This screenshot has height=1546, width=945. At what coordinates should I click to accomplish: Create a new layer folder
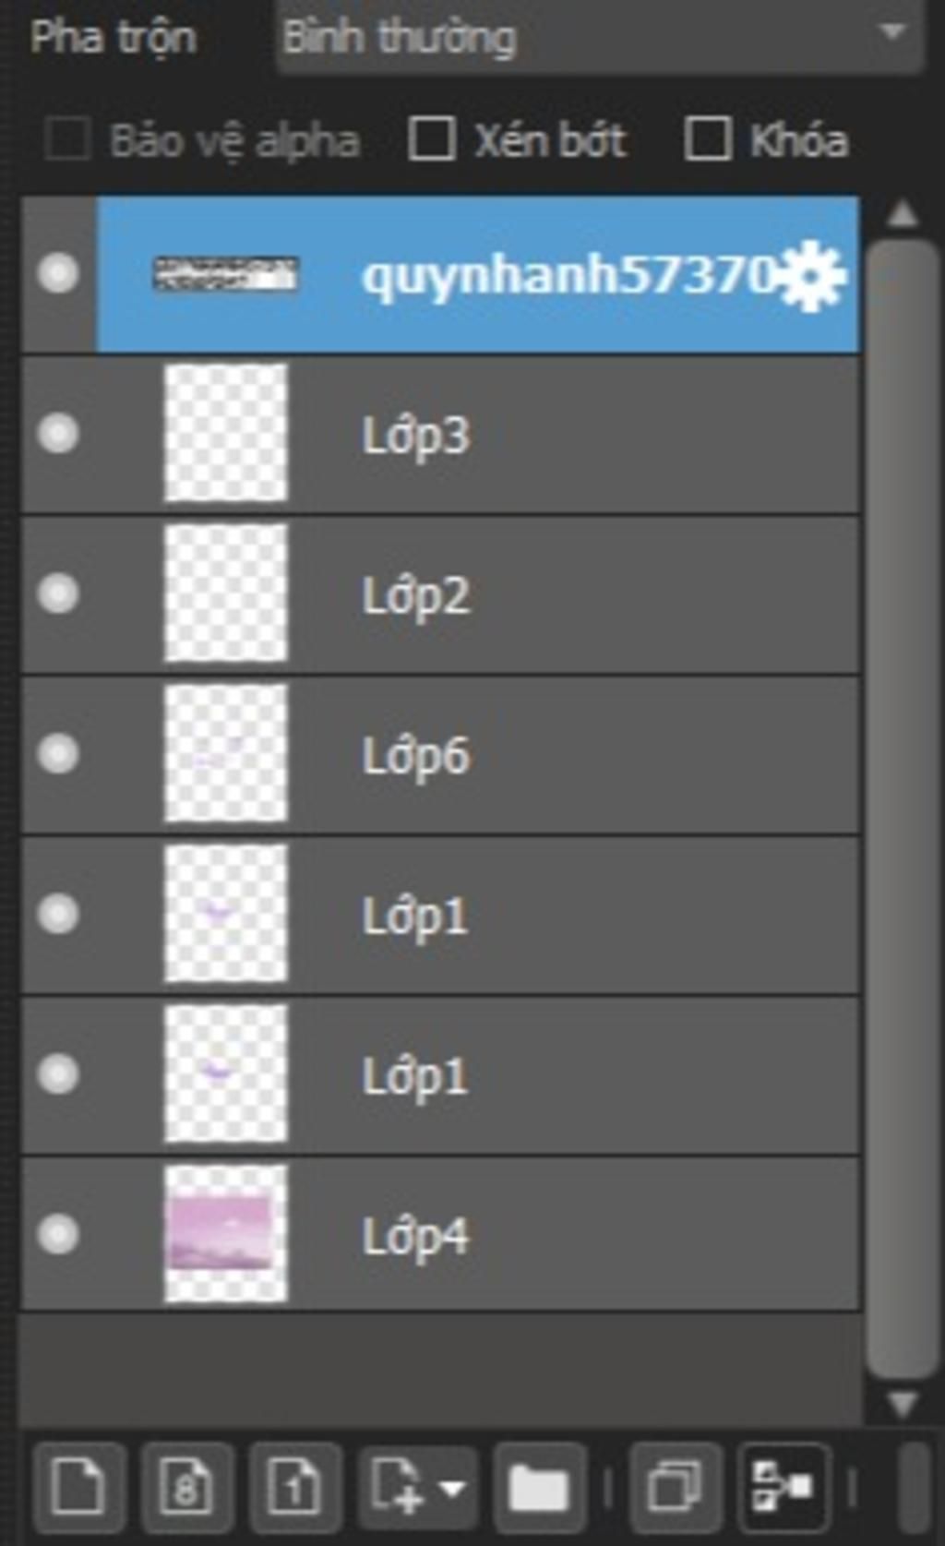540,1486
